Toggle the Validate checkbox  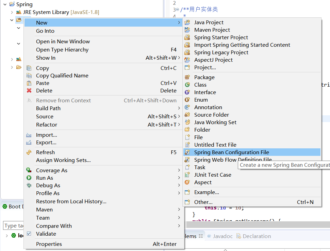pyautogui.click(x=29, y=234)
